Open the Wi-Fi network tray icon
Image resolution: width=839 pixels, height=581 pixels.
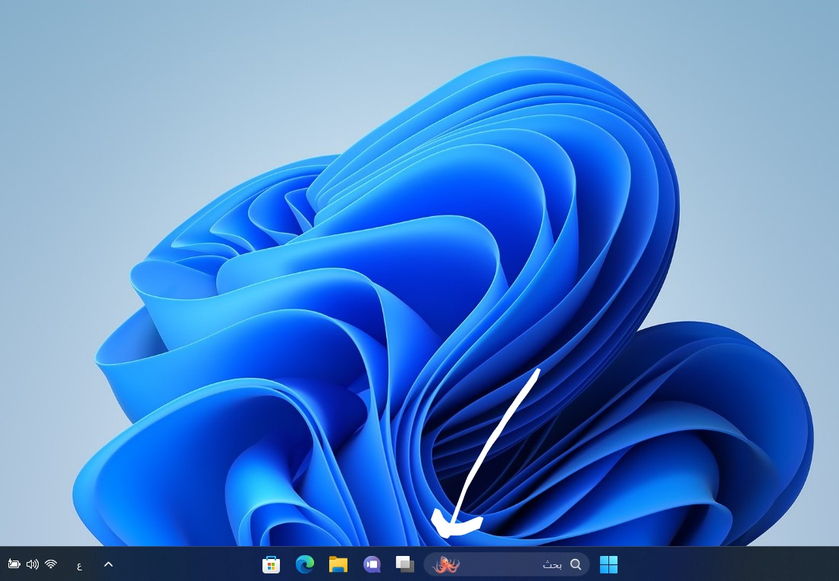(x=51, y=564)
